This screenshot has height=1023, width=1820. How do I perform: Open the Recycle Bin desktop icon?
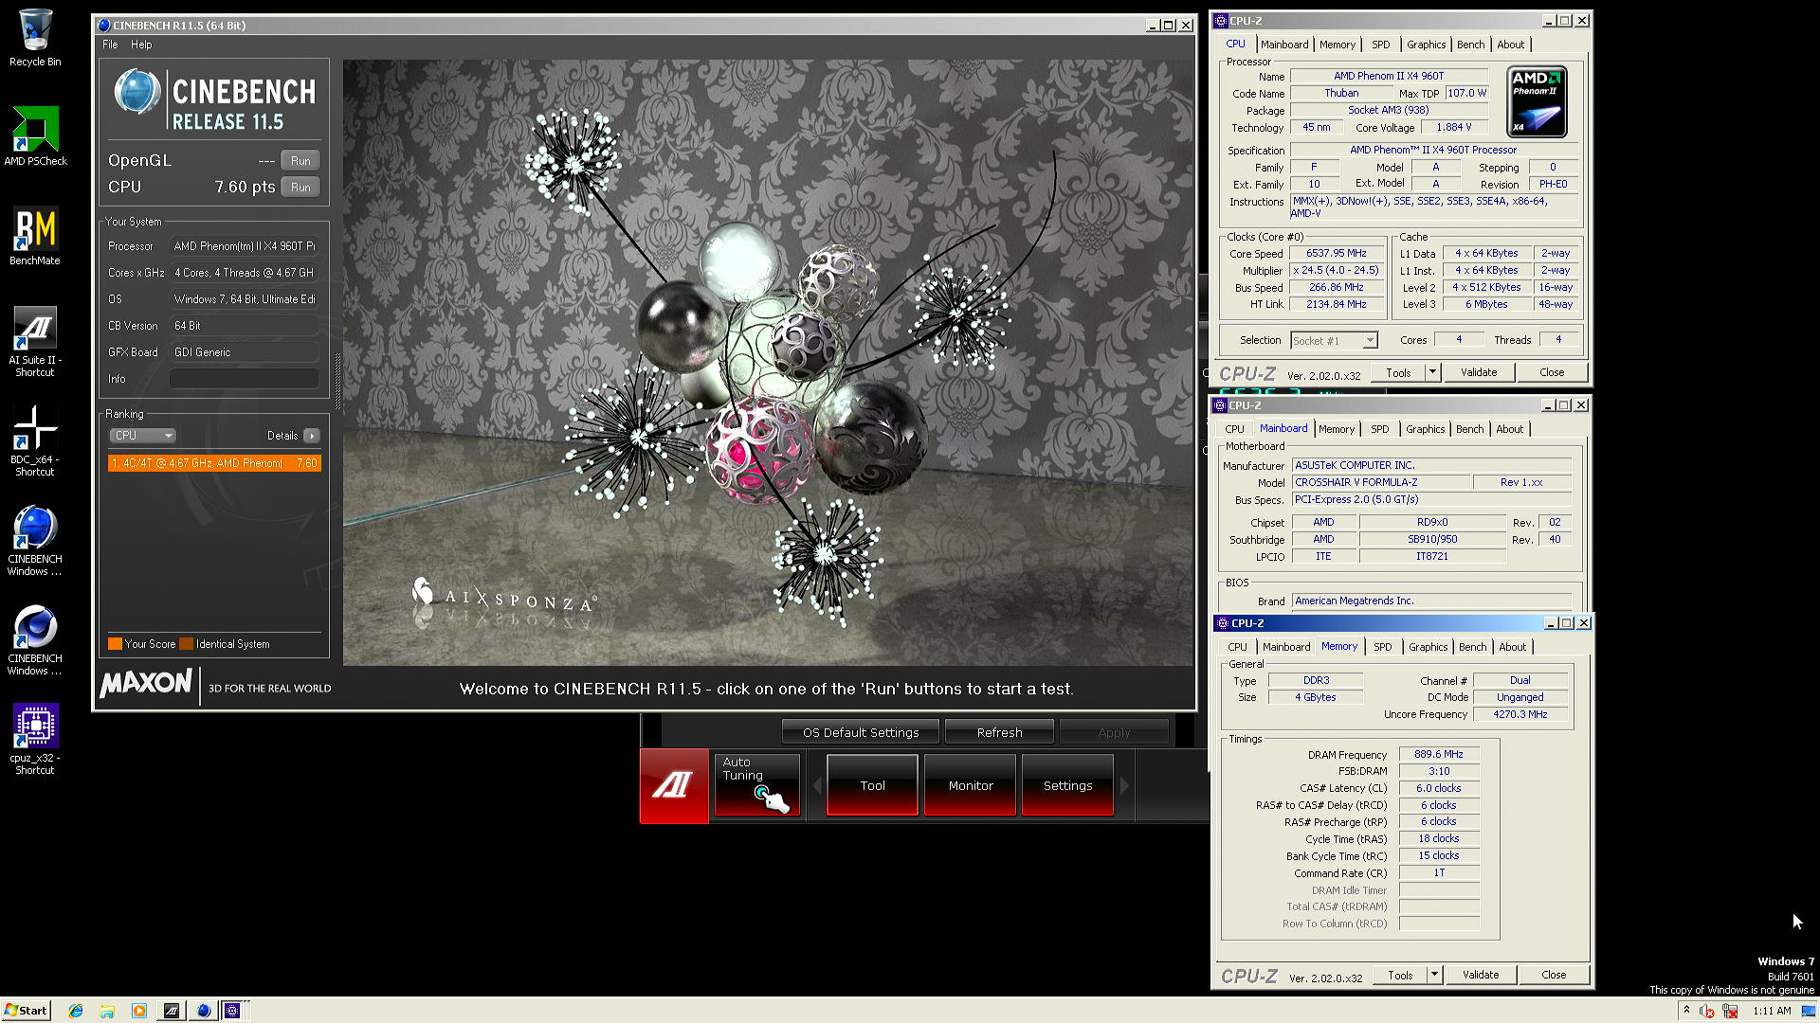tap(35, 38)
